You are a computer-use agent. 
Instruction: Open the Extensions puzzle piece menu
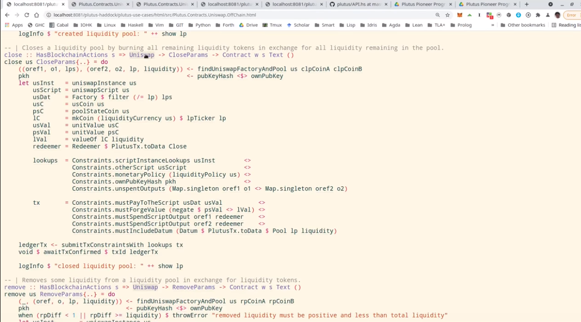[538, 15]
